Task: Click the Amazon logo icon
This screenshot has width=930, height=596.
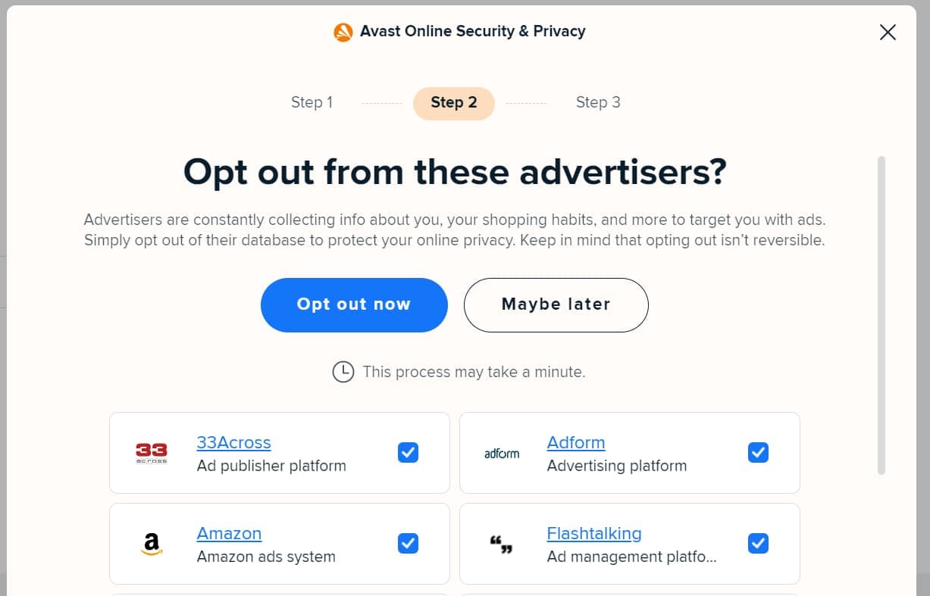Action: point(152,544)
